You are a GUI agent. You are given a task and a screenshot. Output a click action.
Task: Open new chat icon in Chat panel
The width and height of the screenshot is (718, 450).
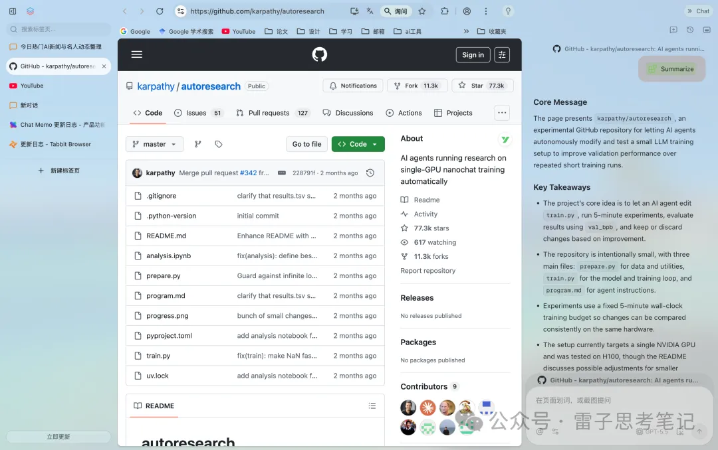[x=673, y=30]
